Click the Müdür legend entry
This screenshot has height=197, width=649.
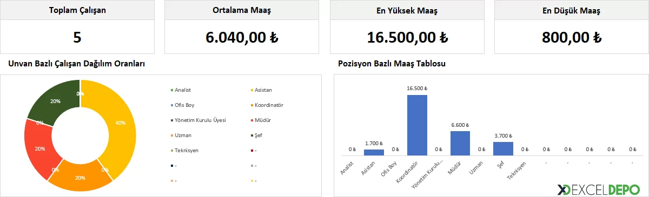[x=260, y=120]
